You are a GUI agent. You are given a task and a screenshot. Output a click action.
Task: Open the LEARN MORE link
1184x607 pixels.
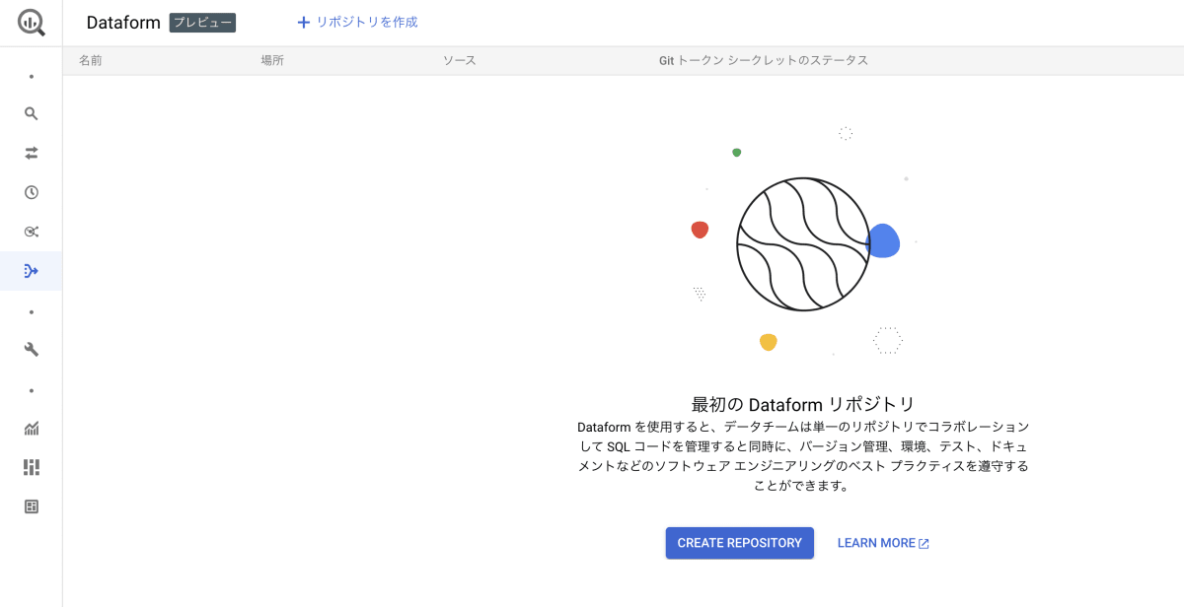click(x=883, y=543)
